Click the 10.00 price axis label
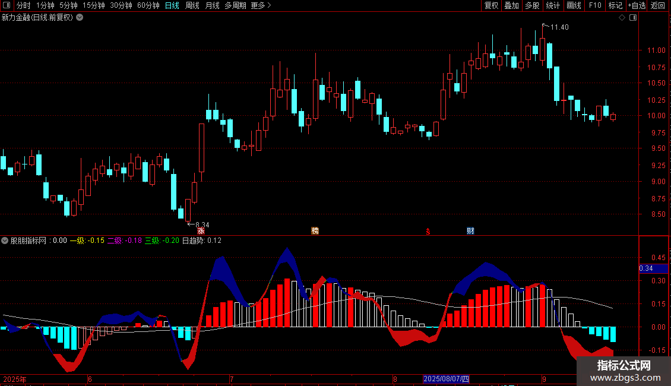671x386 pixels. coord(656,116)
